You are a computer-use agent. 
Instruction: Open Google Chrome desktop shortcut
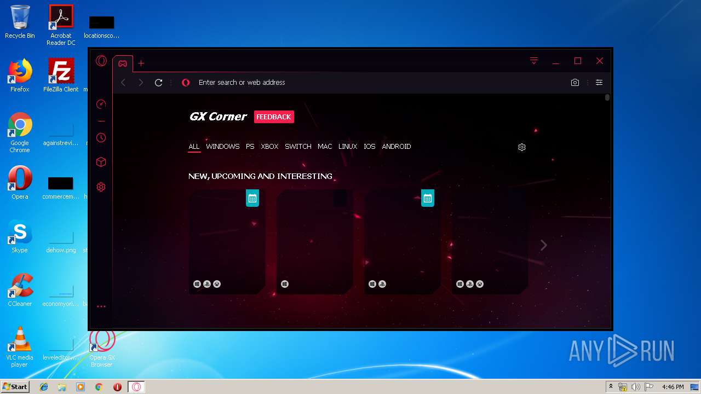pyautogui.click(x=20, y=133)
